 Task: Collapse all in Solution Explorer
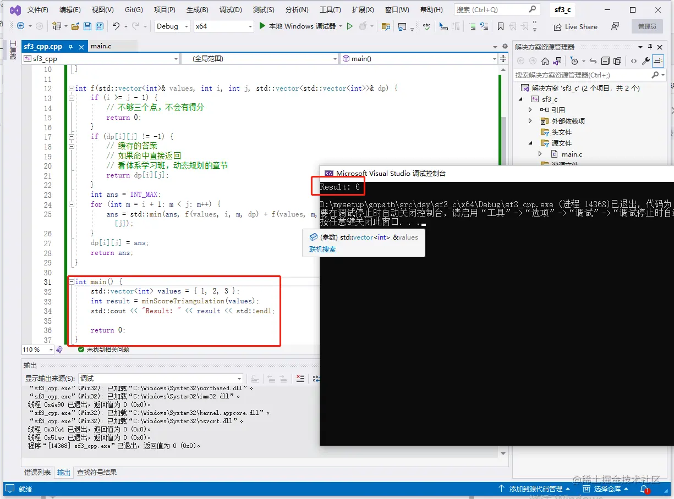pos(605,61)
